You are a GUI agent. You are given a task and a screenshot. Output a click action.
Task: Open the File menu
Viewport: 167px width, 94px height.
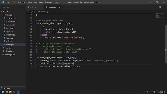click(x=8, y=2)
